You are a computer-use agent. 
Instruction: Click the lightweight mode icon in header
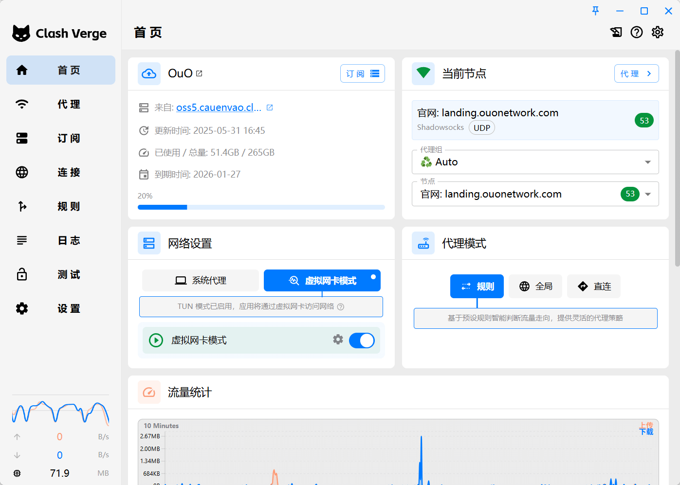tap(616, 32)
